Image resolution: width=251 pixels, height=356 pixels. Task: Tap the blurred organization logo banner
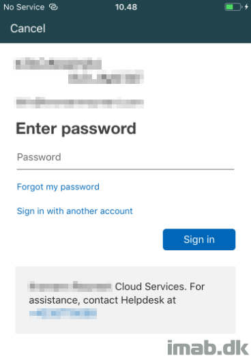coord(78,70)
